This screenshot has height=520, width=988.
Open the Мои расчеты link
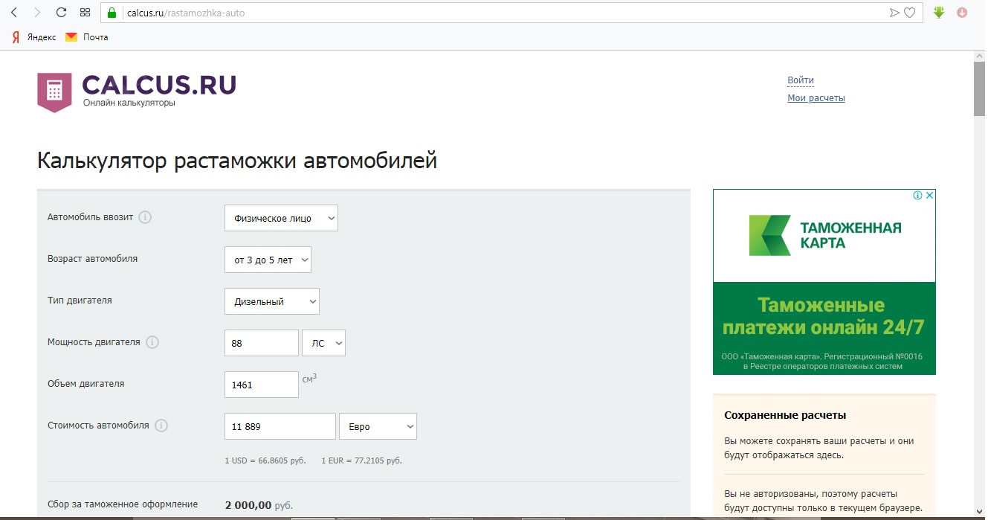click(816, 98)
